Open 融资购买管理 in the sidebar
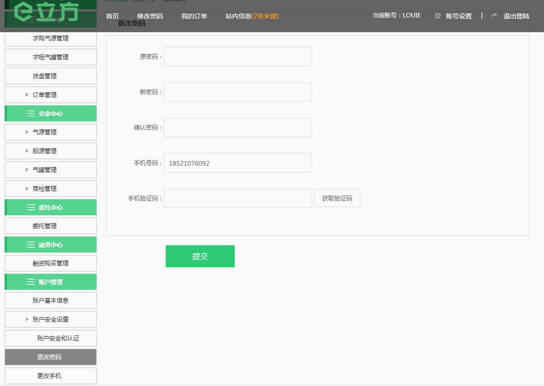 pos(51,263)
